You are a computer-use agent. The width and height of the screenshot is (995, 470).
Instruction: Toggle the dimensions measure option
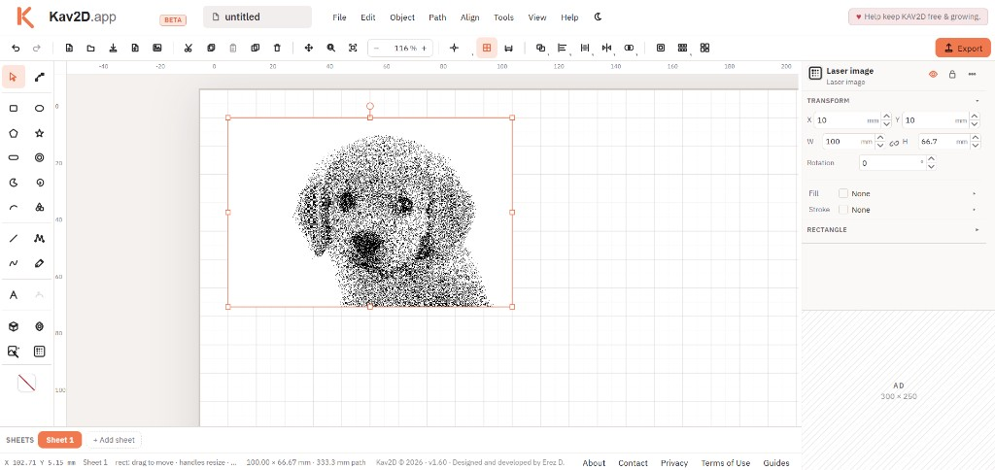pos(508,49)
